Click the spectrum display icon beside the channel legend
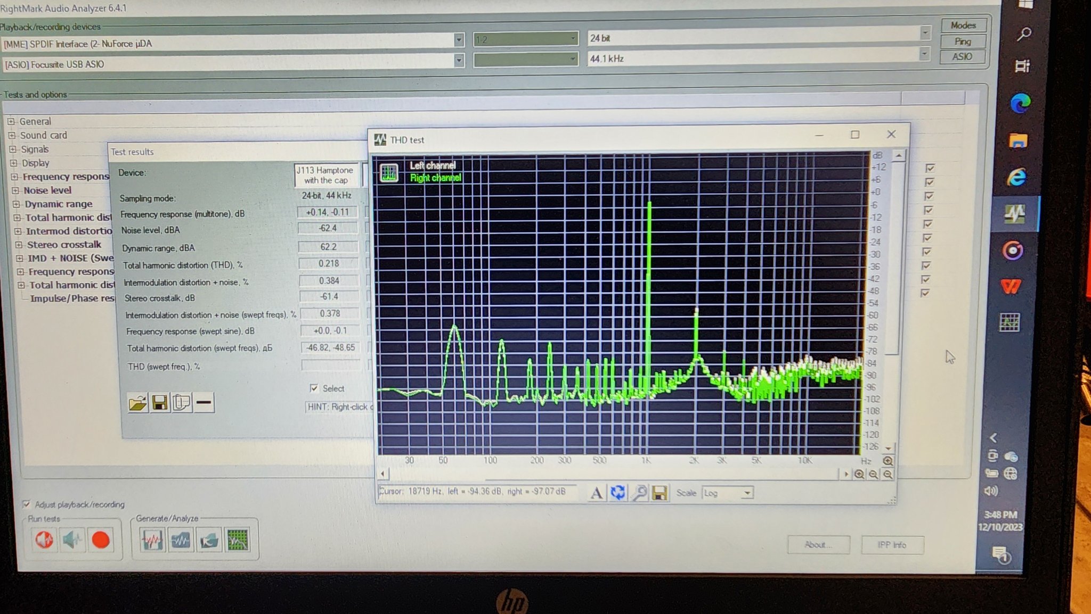Screen dimensions: 1091x614 pos(389,172)
